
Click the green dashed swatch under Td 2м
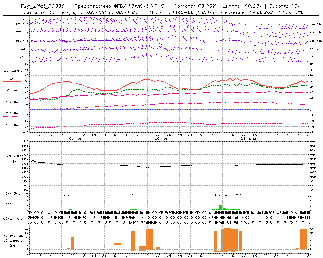(11, 93)
